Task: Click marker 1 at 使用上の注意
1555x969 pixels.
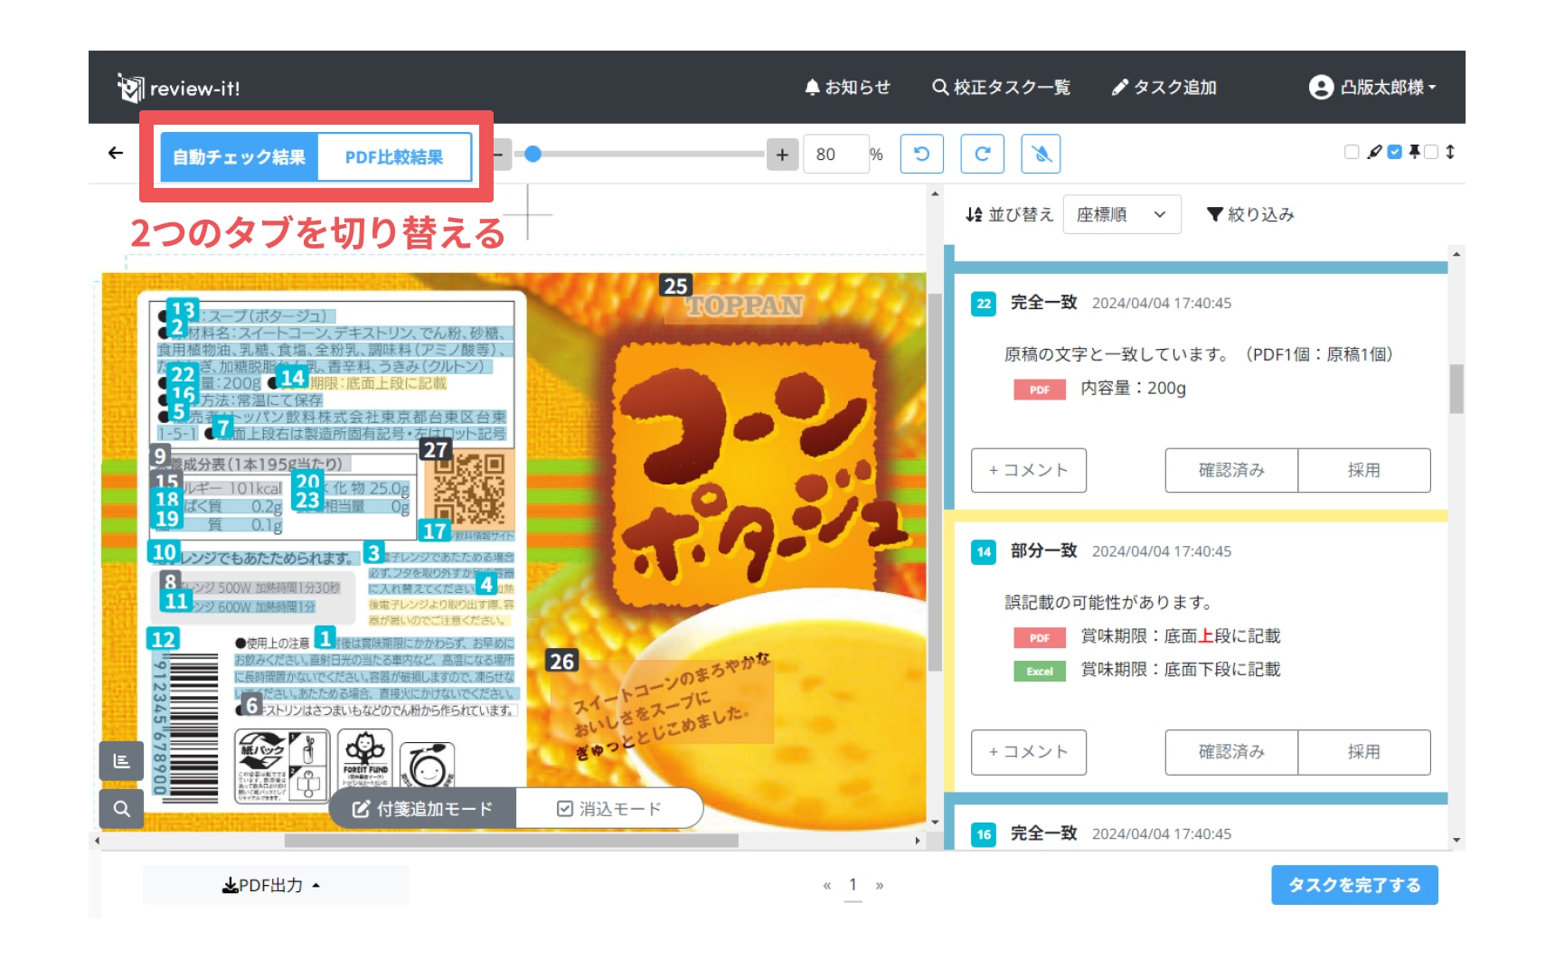Action: 325,637
